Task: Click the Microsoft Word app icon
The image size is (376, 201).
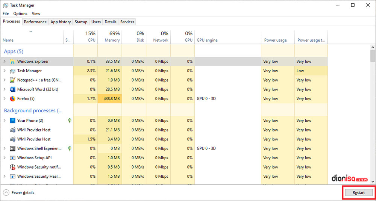Action: tap(13, 89)
